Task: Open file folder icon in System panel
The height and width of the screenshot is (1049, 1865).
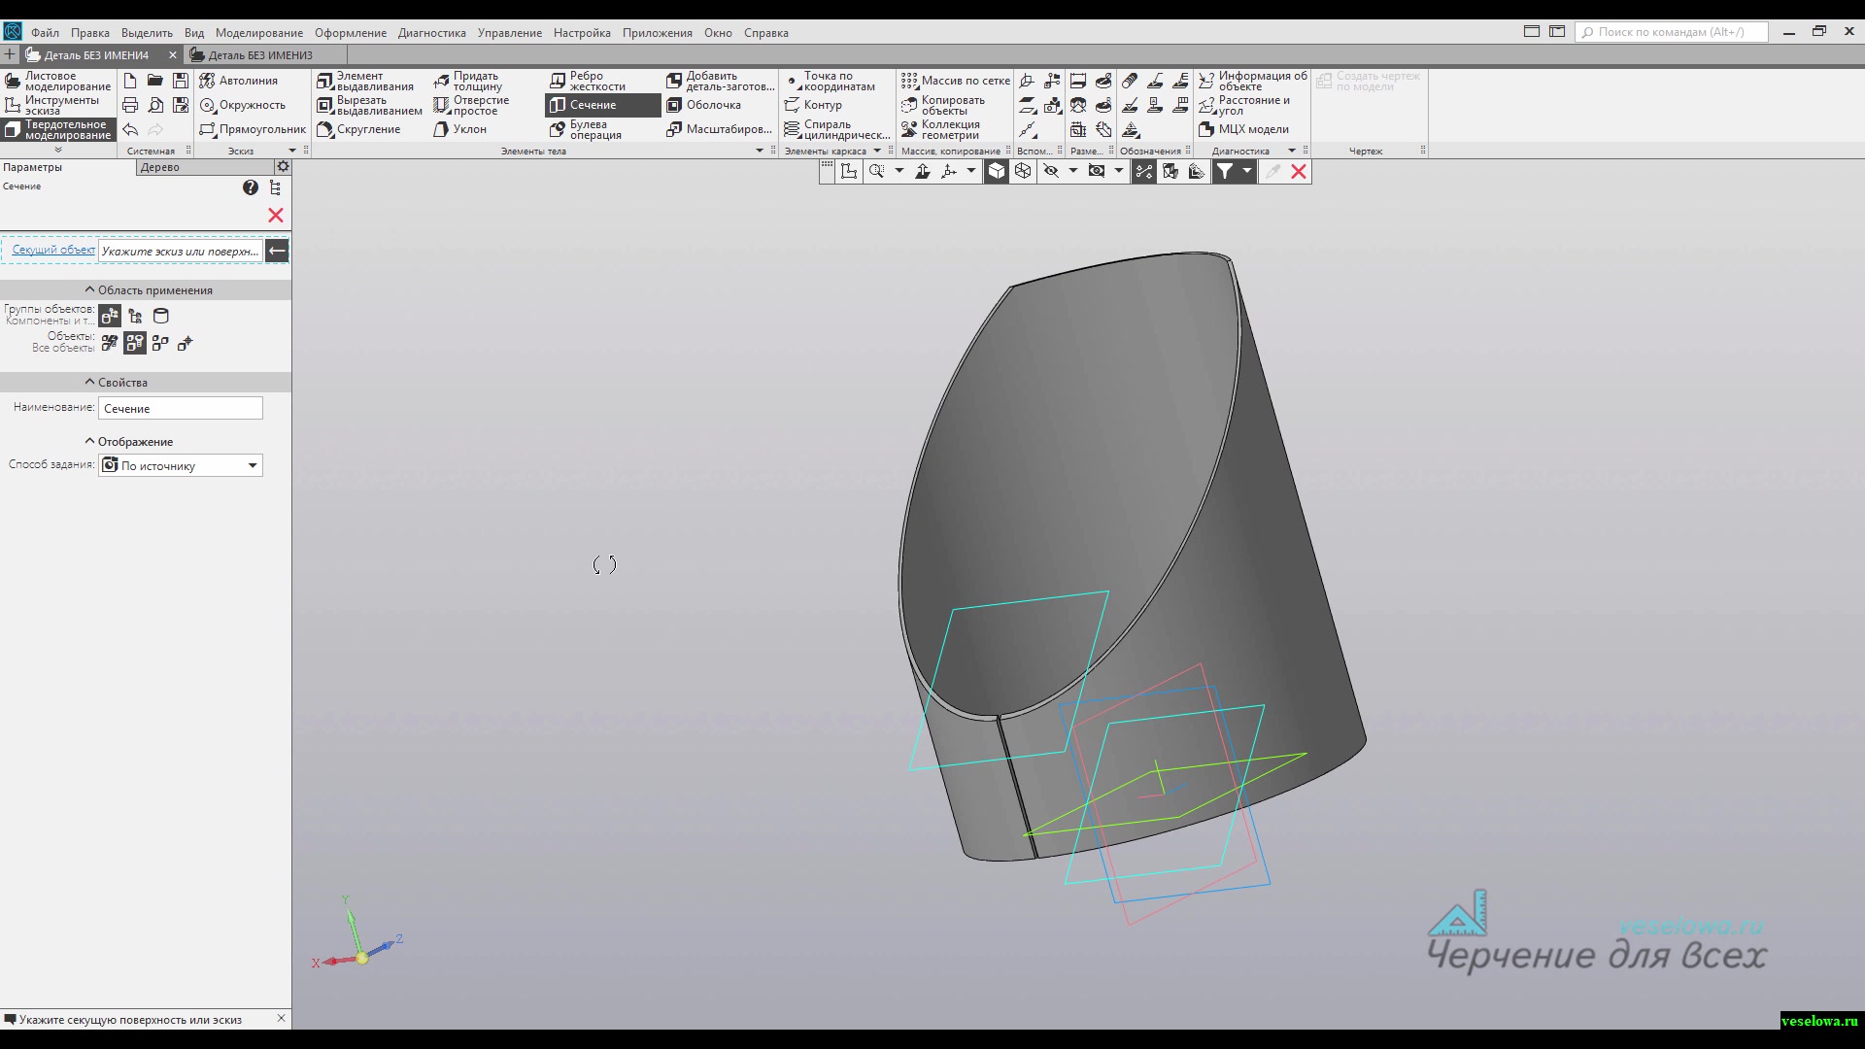Action: tap(155, 81)
